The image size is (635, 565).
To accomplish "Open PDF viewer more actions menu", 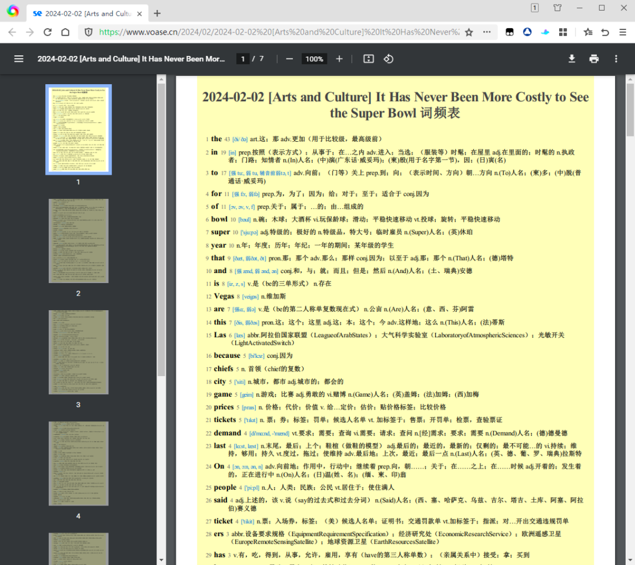I will click(x=616, y=59).
